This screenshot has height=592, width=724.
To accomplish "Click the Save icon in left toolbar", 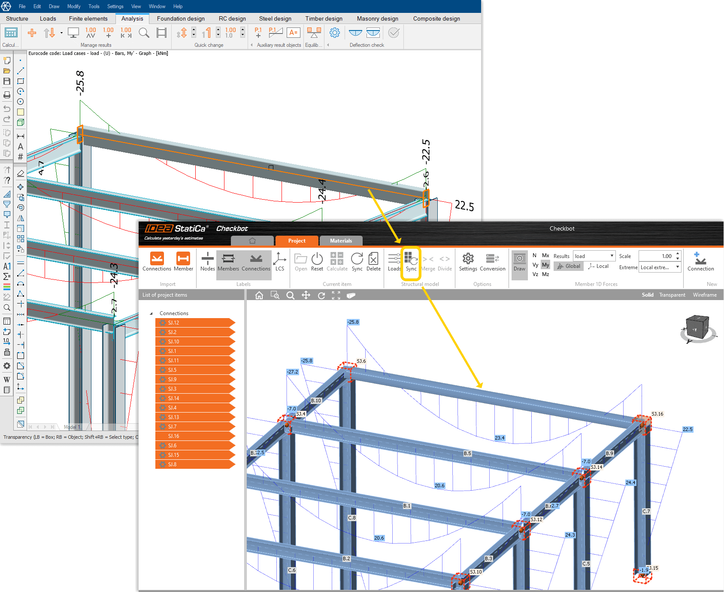I will click(x=7, y=81).
